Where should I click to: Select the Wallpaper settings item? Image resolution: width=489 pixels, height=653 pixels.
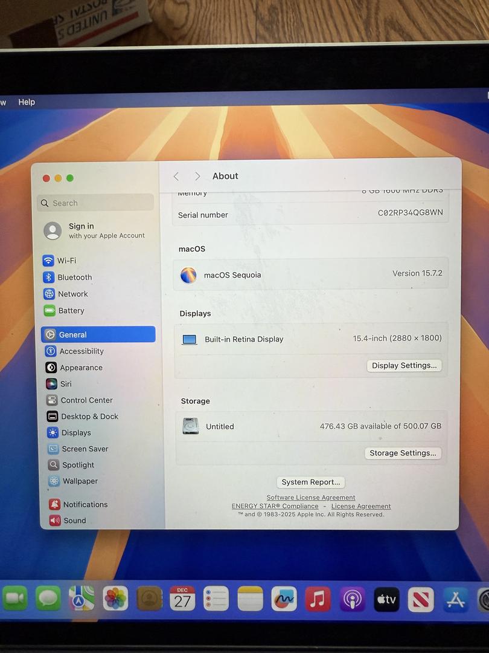(x=79, y=481)
